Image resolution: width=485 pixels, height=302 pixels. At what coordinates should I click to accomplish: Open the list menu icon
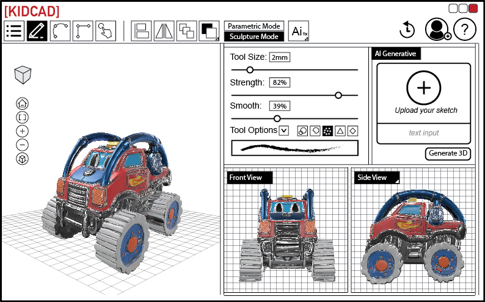tap(14, 31)
